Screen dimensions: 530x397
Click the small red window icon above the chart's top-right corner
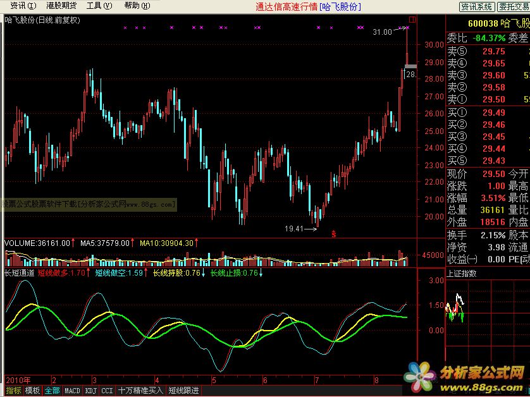412,20
